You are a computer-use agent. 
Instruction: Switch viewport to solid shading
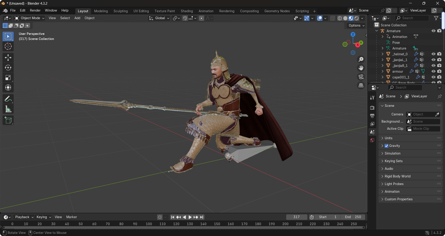click(x=345, y=18)
